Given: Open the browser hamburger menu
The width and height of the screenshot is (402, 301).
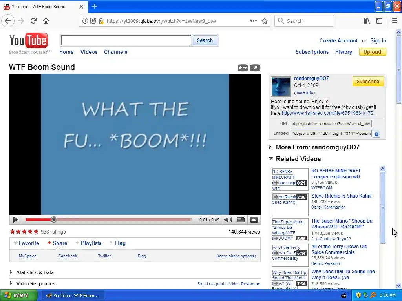Looking at the screenshot, I should [395, 21].
